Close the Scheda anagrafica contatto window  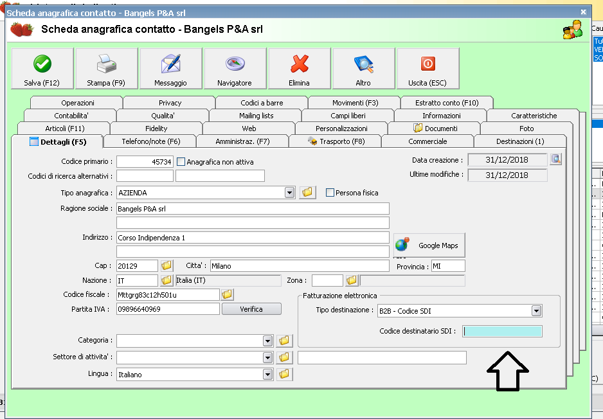coord(583,12)
